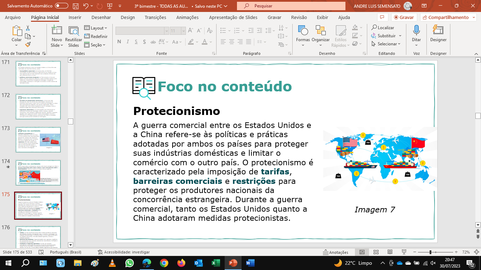The width and height of the screenshot is (481, 270).
Task: Open the font name combo box arrow
Action: [166, 31]
